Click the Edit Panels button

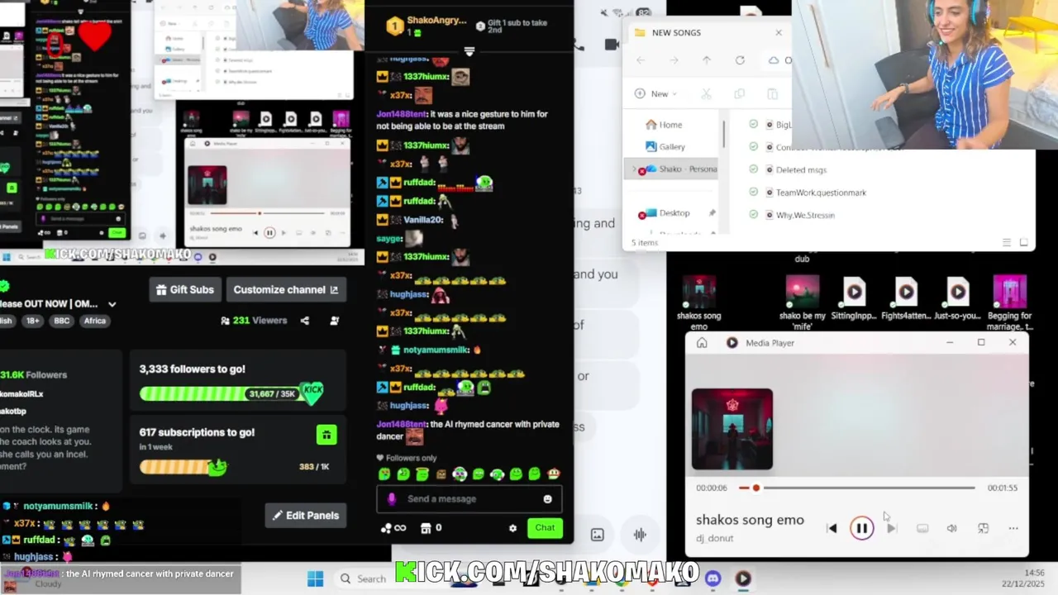[x=306, y=516]
